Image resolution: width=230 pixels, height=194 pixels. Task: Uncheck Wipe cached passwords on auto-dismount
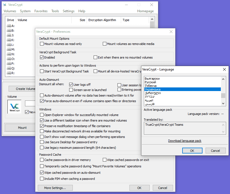[42, 173]
